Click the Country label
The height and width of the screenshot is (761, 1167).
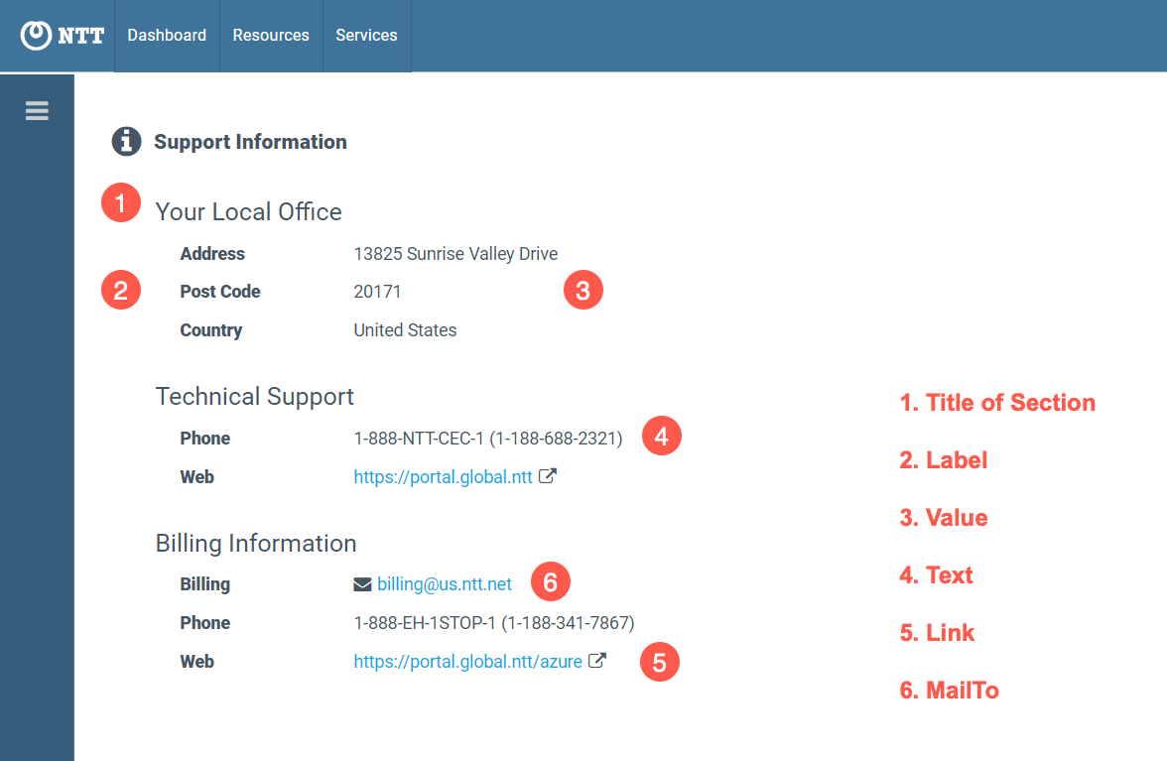[x=211, y=330]
